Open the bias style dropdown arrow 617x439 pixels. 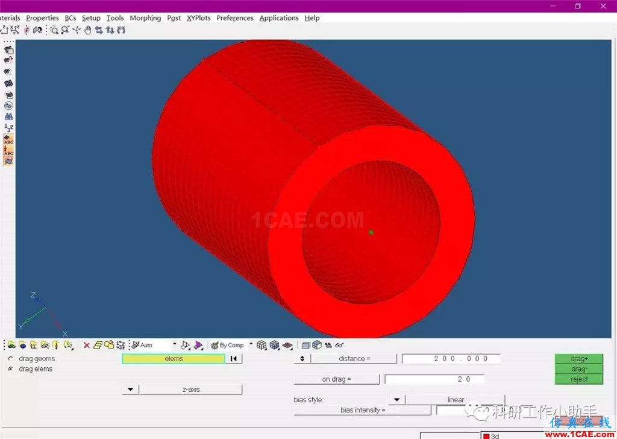coord(396,400)
